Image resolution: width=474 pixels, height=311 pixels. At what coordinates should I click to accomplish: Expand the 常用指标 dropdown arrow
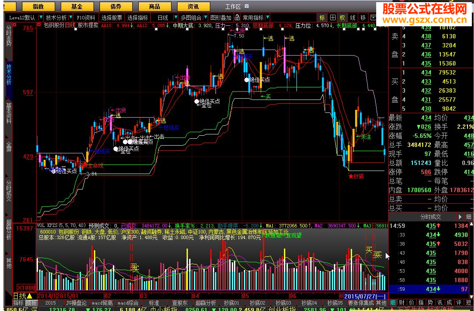[268, 18]
